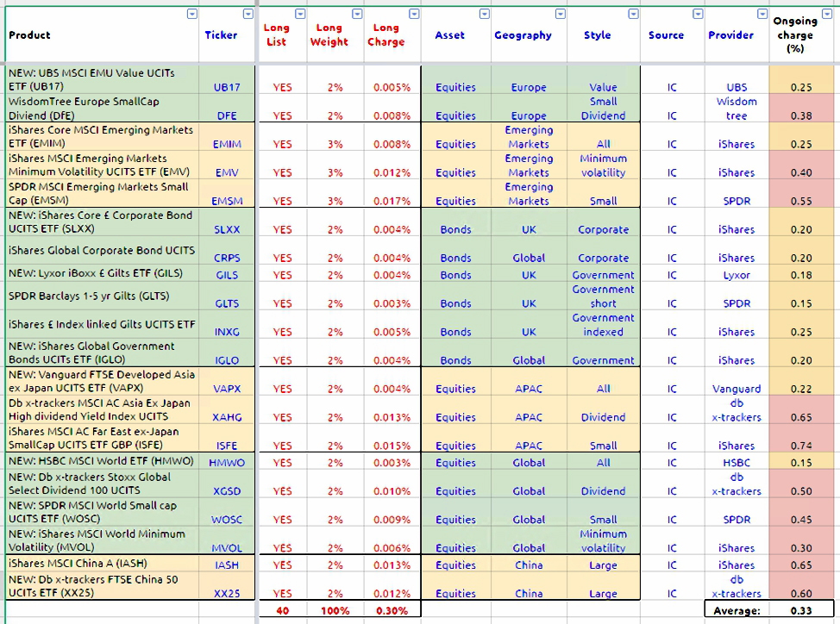Select the XX25 ticker cell

(227, 586)
